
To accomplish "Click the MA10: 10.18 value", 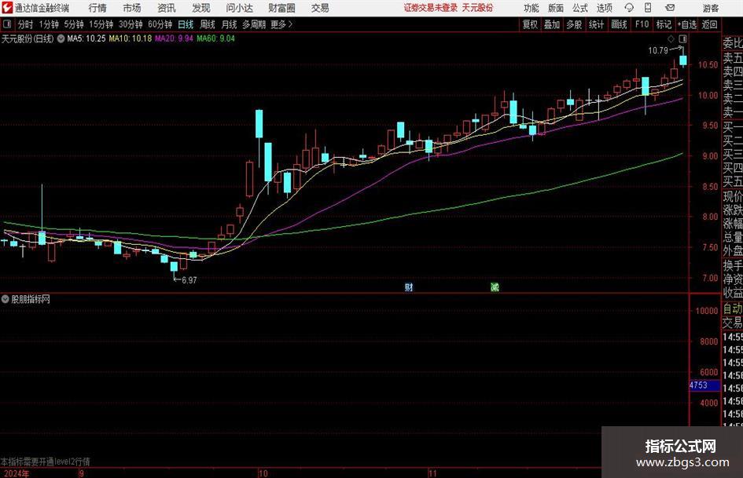I will [x=130, y=38].
